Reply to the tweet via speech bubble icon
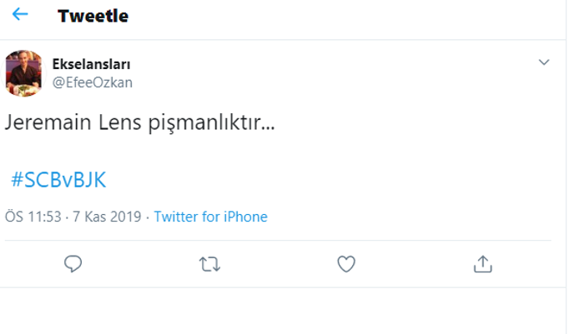The image size is (584, 334). pyautogui.click(x=73, y=264)
